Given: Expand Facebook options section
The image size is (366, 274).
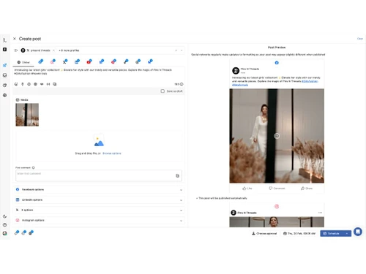Looking at the screenshot, I should click(99, 189).
